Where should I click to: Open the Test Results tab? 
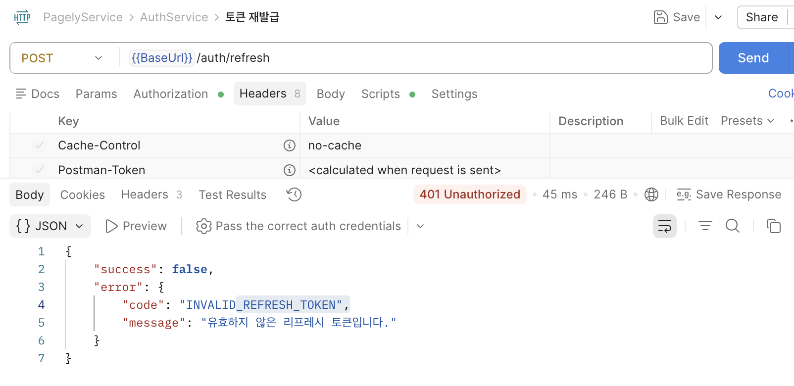click(x=233, y=195)
